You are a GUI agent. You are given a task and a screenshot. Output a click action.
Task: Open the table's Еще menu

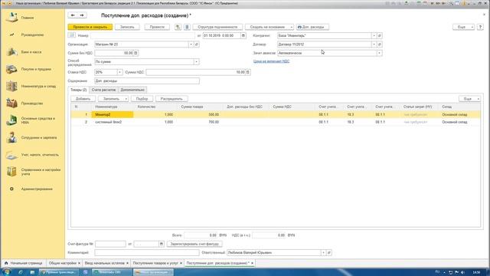coord(469,99)
